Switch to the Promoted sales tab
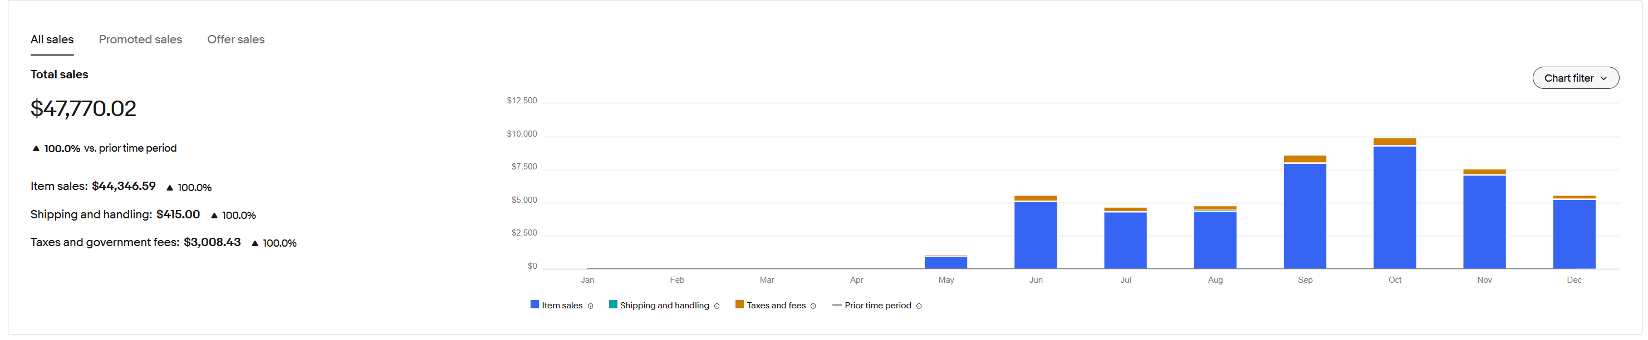1648x340 pixels. (140, 39)
